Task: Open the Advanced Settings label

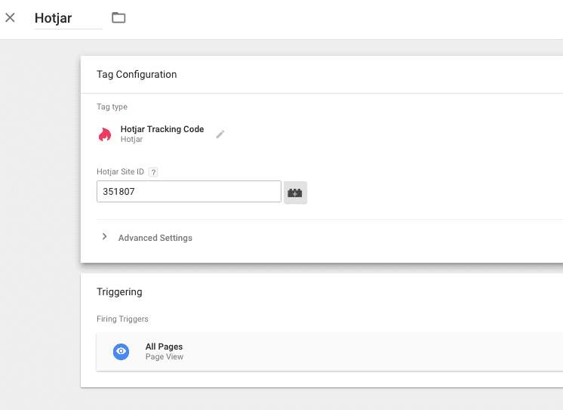Action: pyautogui.click(x=155, y=238)
